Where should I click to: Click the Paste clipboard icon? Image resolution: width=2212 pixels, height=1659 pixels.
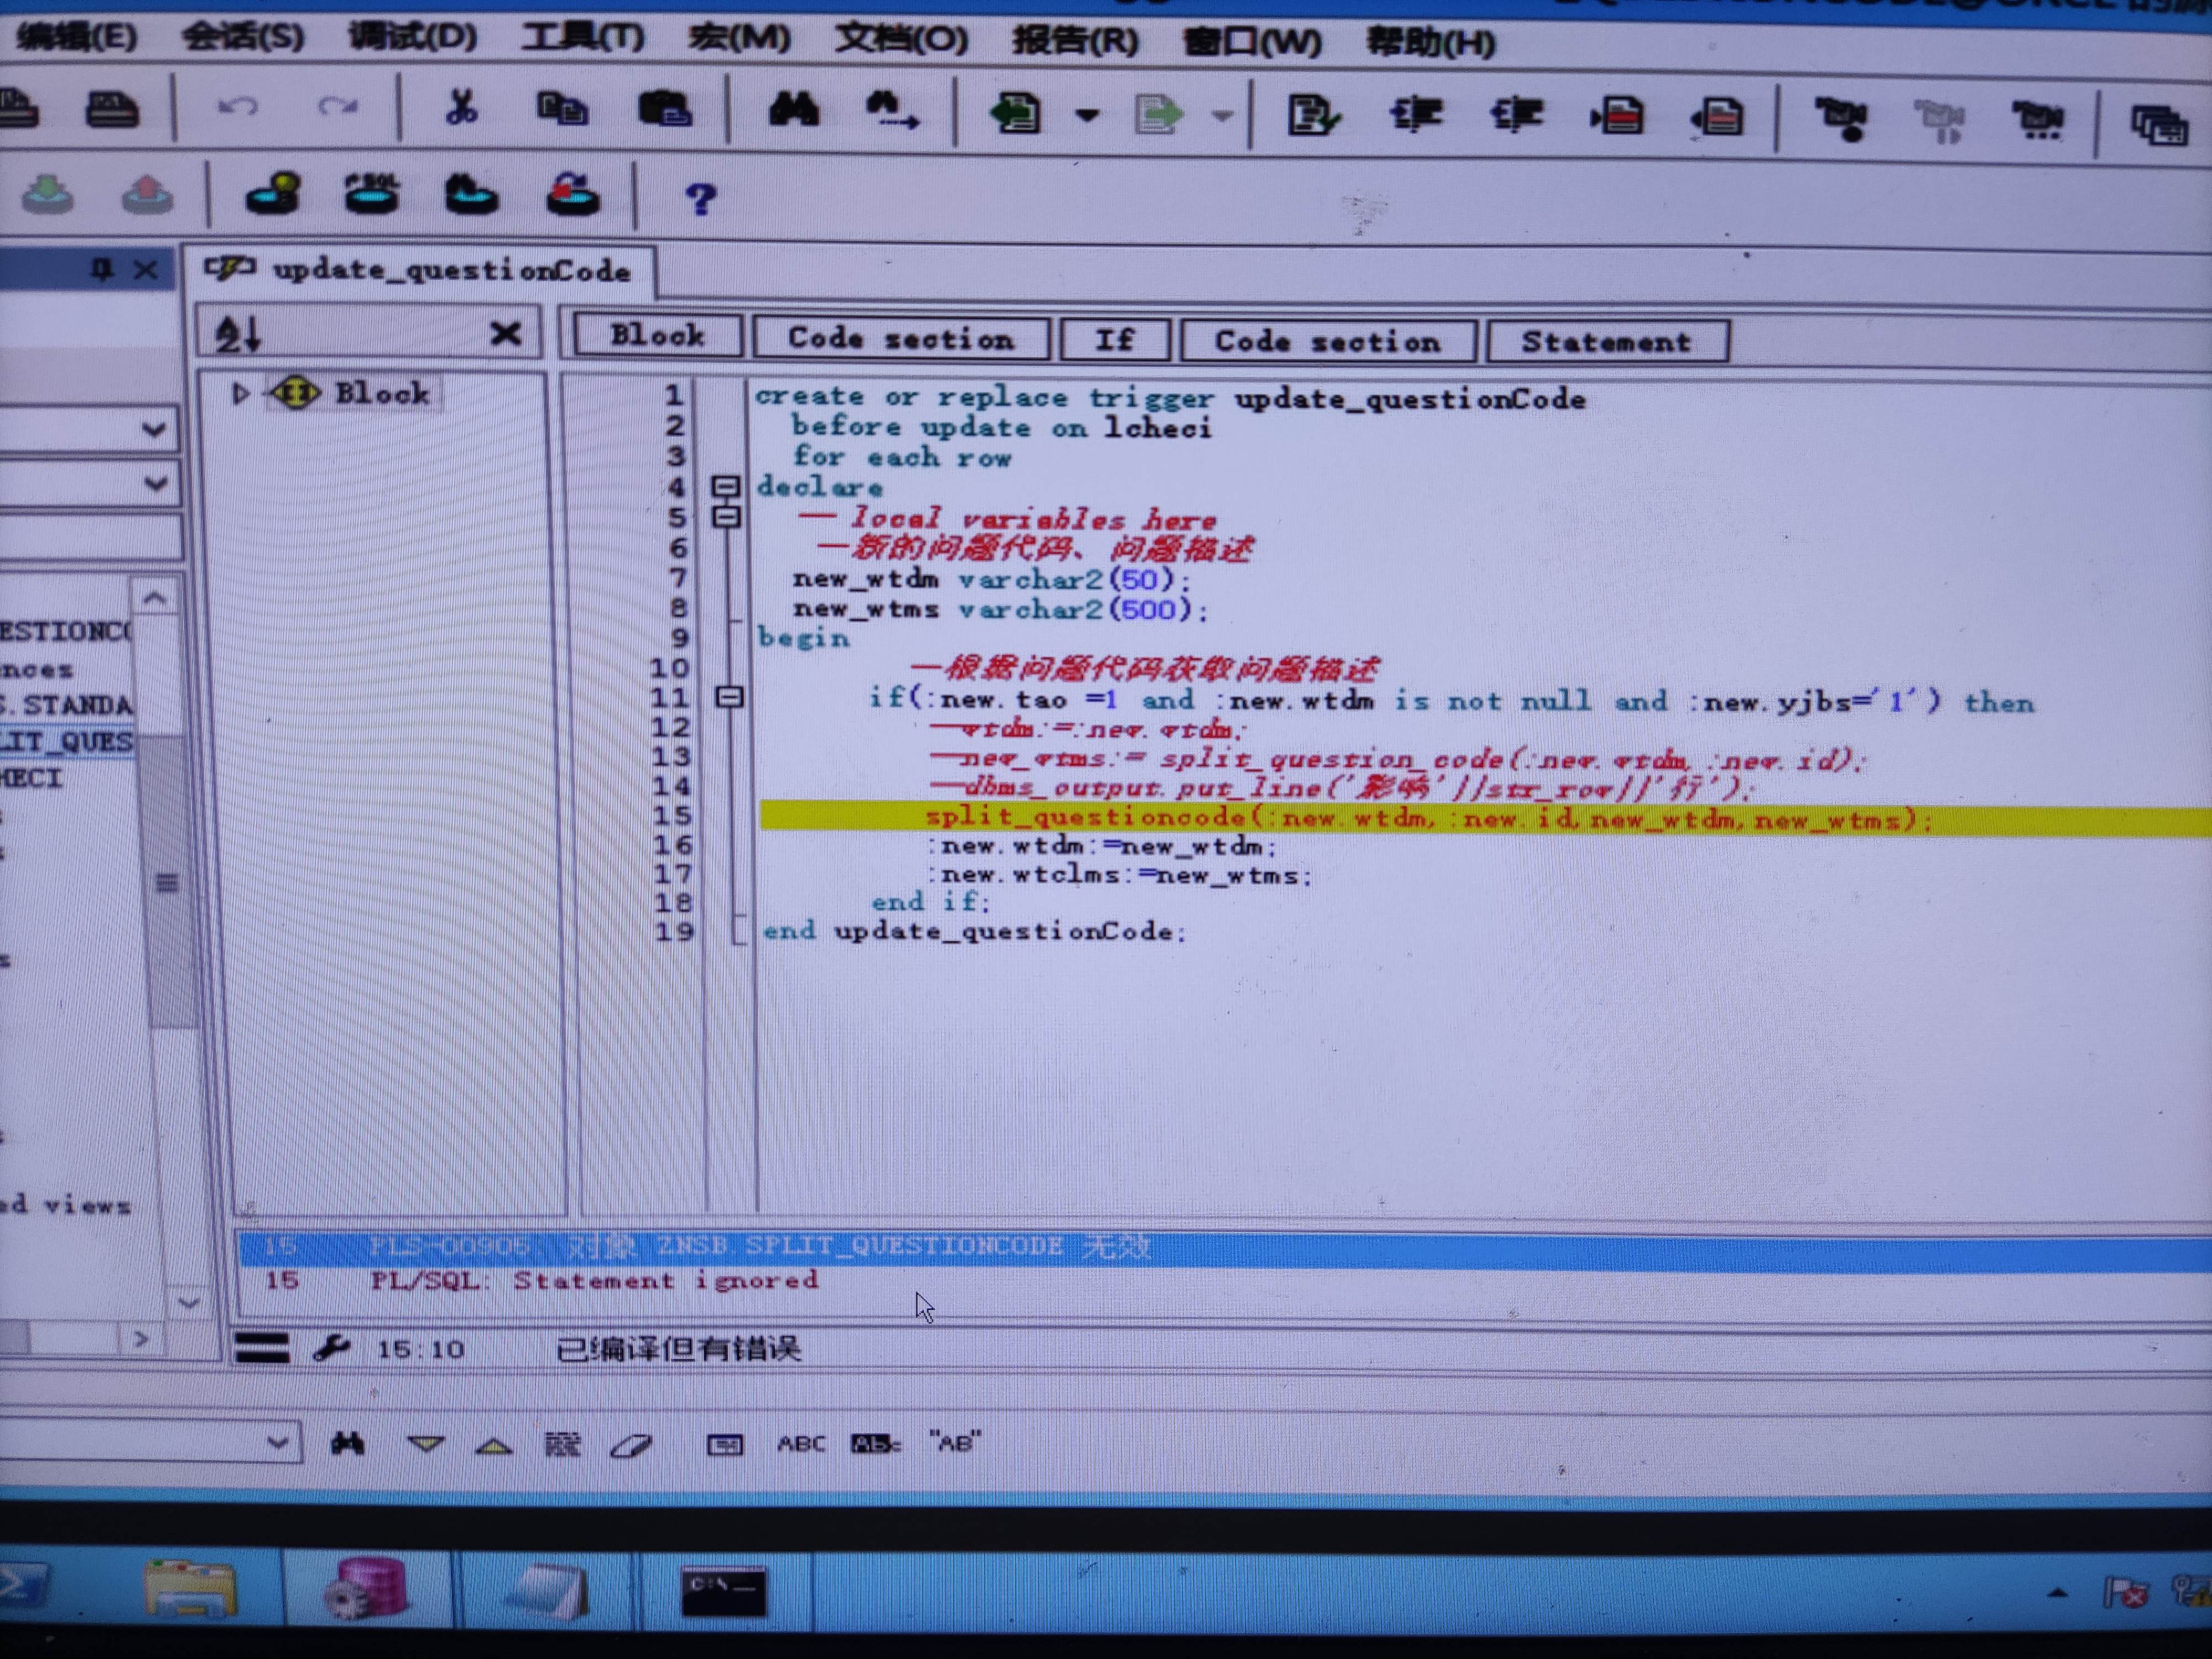[664, 109]
